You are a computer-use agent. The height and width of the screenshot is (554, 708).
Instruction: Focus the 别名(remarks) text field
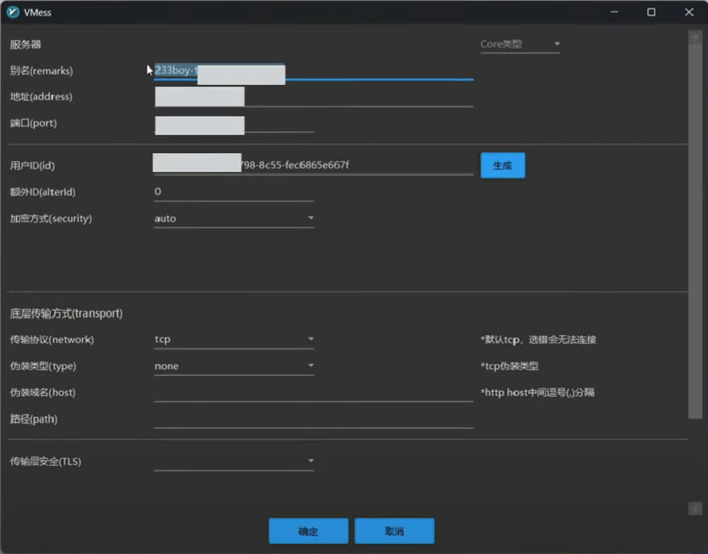click(379, 72)
